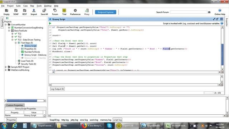This screenshot has width=229, height=129.
Task: Click the Endpoint Explorer button
Action: point(106,12)
